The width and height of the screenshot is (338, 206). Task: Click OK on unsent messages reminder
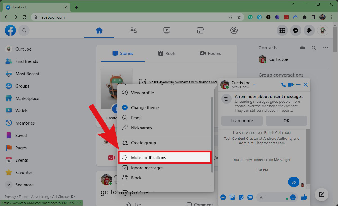tap(286, 121)
